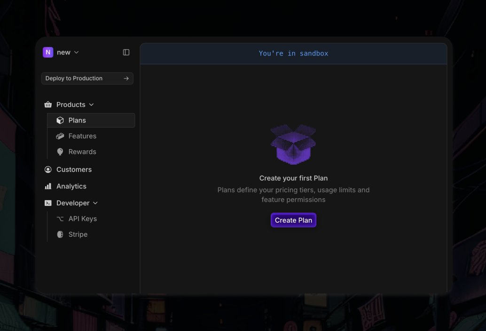Click the 'You're in sandbox' banner

[x=293, y=53]
